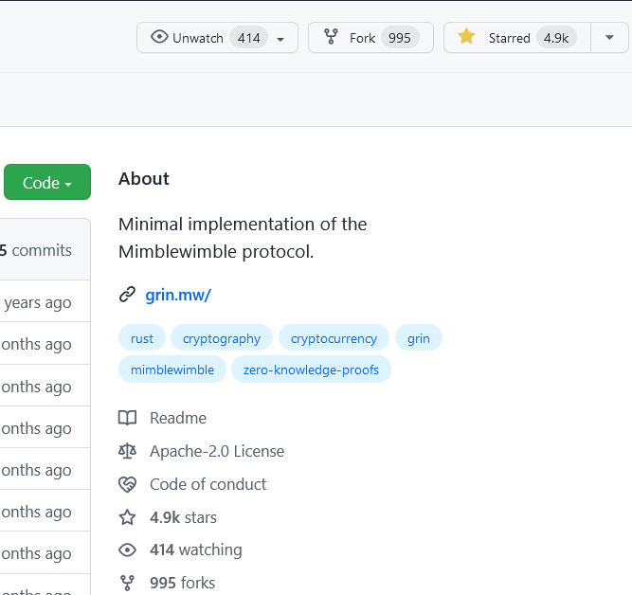
Task: Click the fork icon beside 995 forks
Action: [x=127, y=583]
